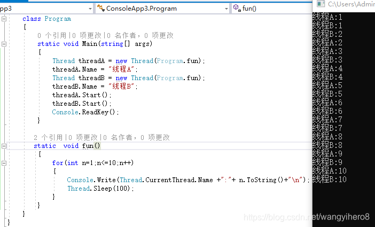The image size is (375, 227).
Task: Collapse the for loop outline block
Action: [4, 163]
